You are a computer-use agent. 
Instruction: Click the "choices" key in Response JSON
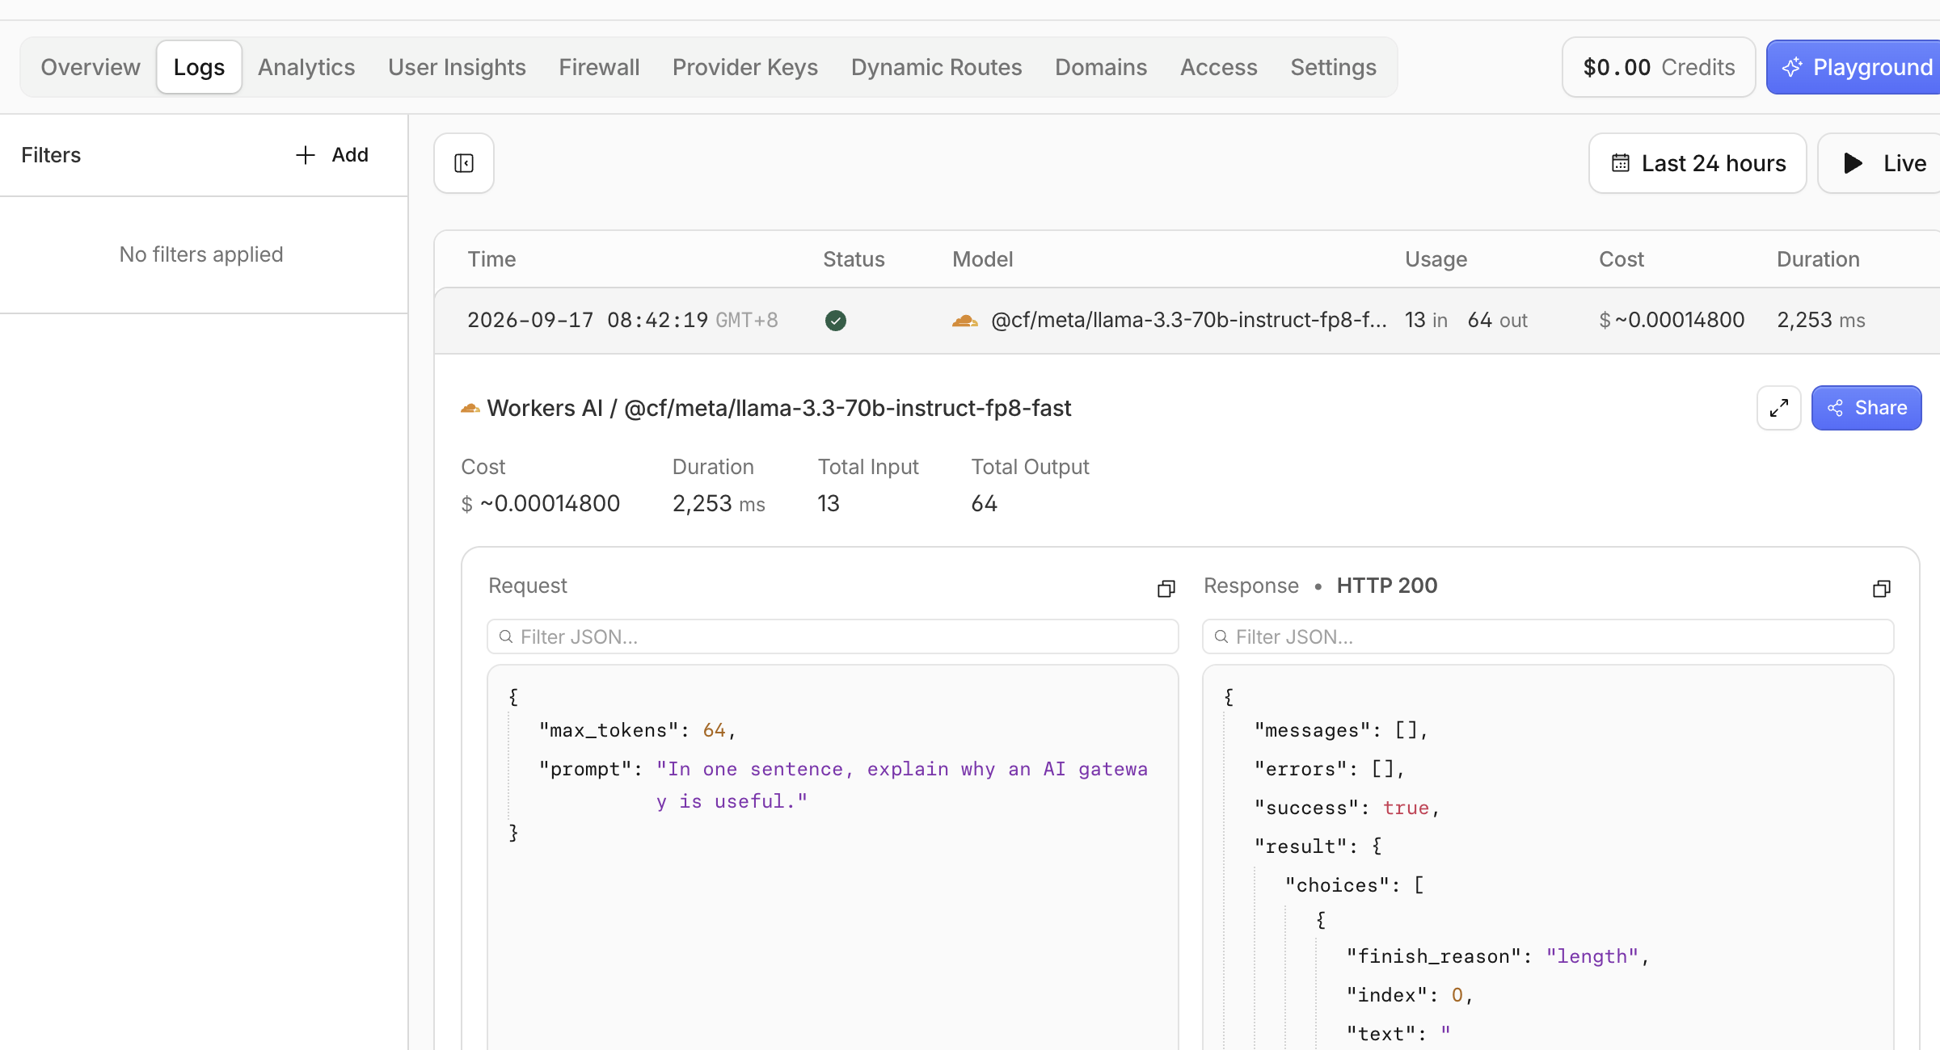coord(1339,885)
